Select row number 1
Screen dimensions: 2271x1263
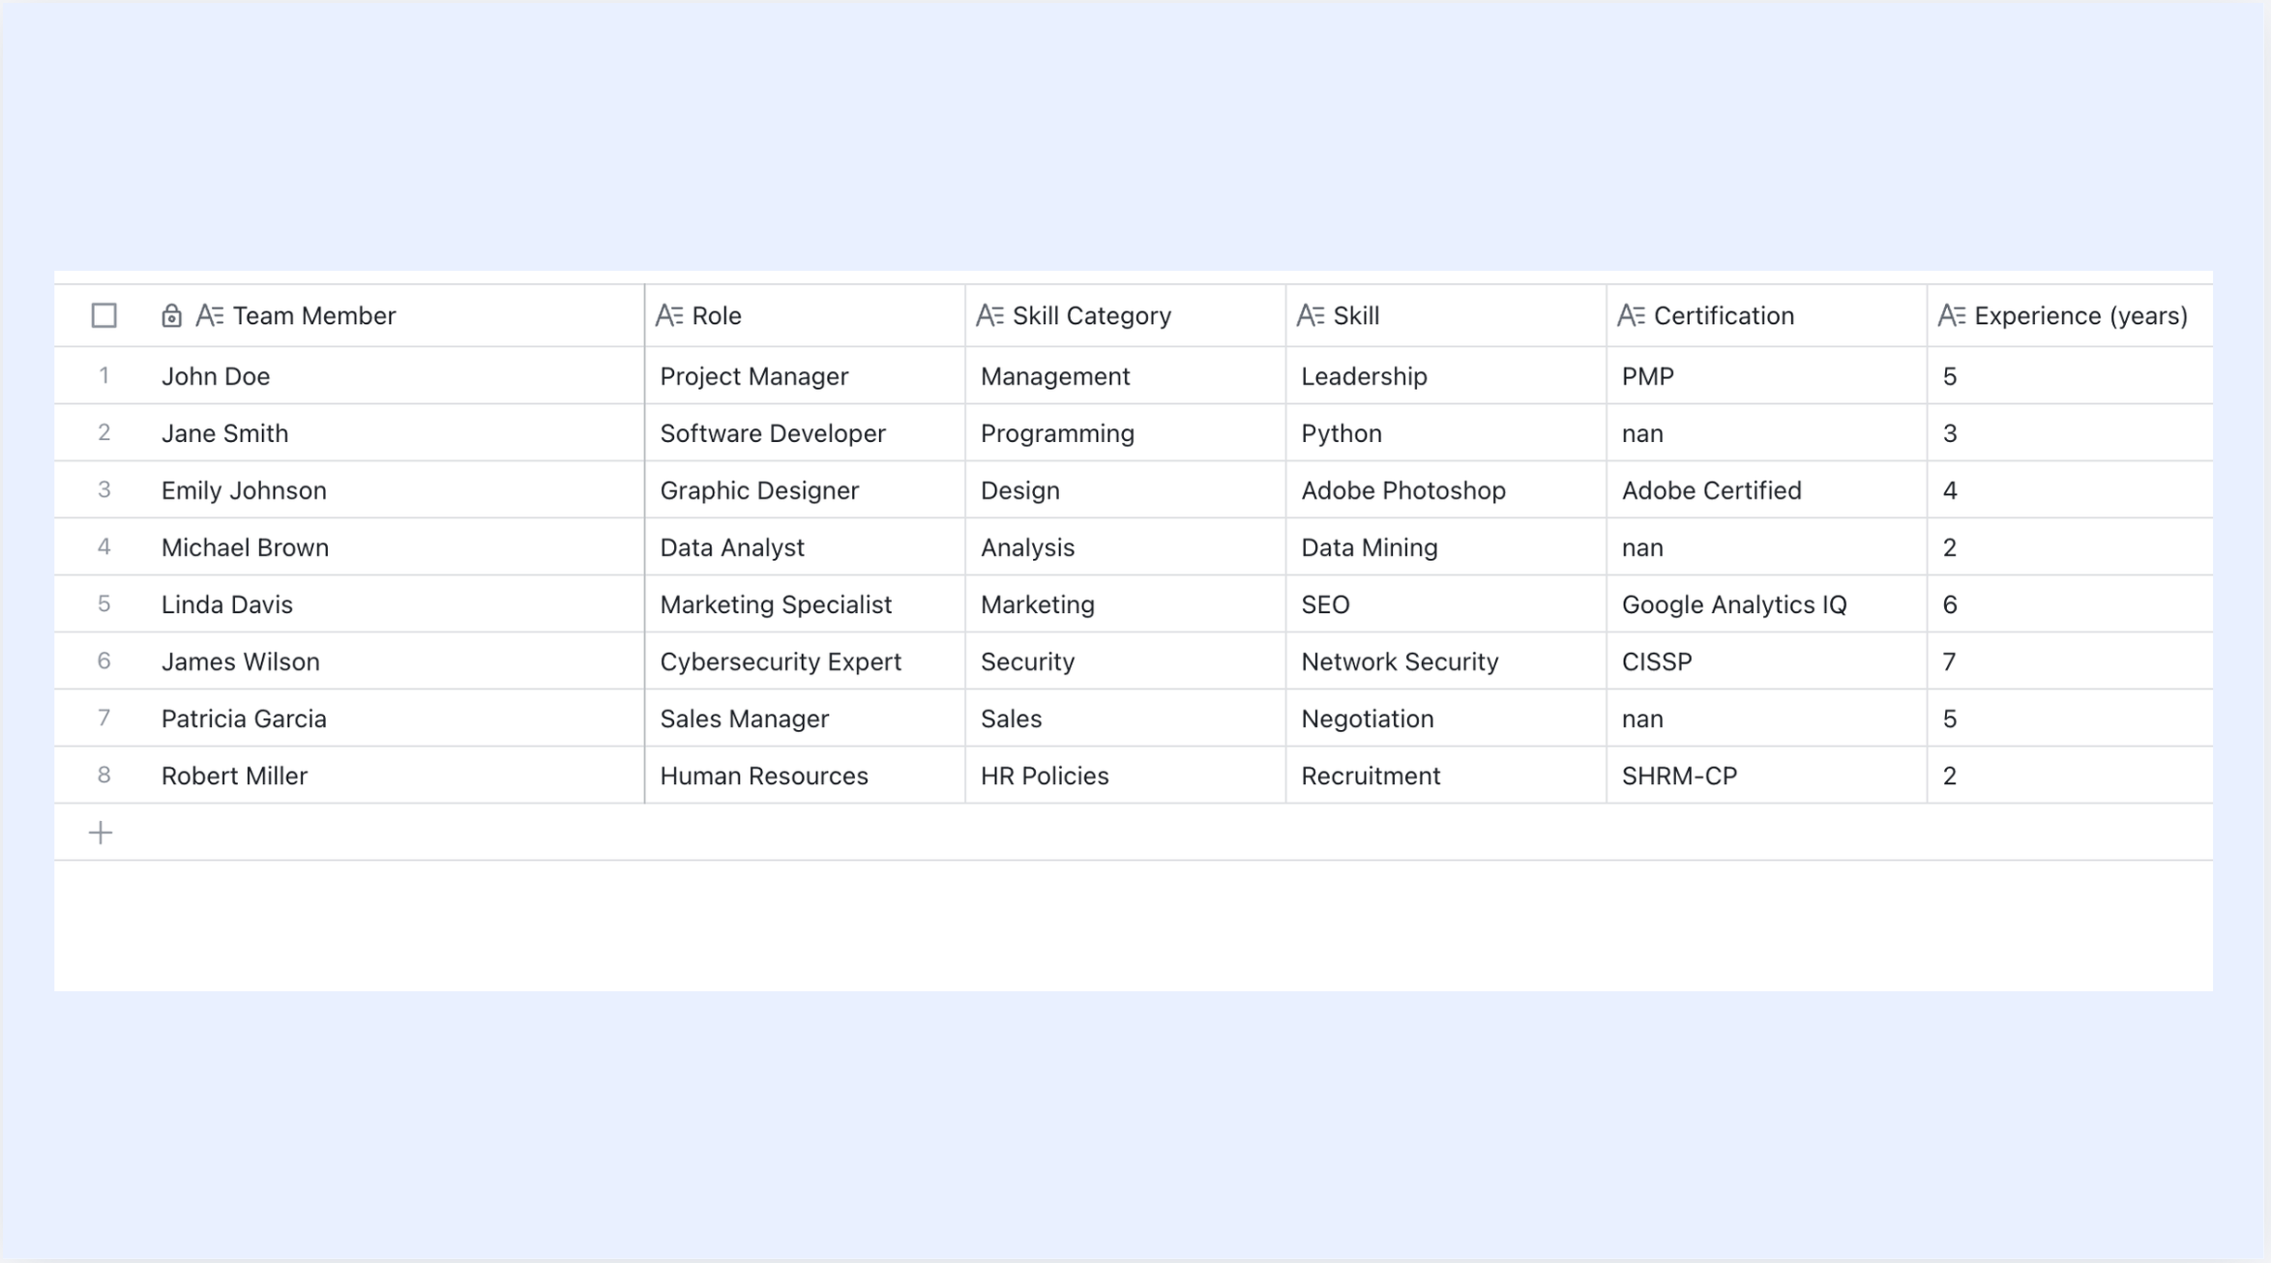pyautogui.click(x=103, y=375)
